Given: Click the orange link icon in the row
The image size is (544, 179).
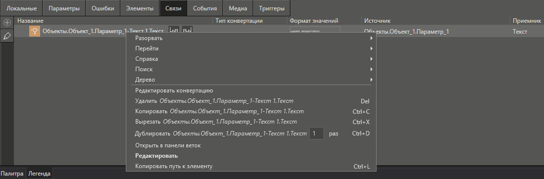Looking at the screenshot, I should point(35,32).
